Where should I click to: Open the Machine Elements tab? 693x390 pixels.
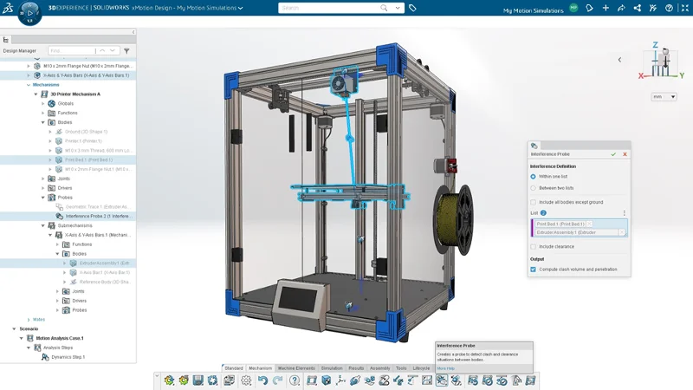(x=297, y=368)
